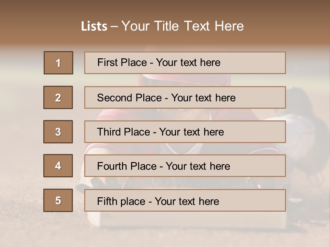Select the number 5 box
Viewport: 330px width, 247px height.
pos(58,200)
